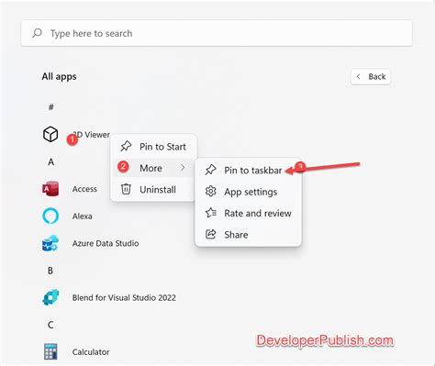
Task: Select Share in the submenu
Action: tap(248, 234)
